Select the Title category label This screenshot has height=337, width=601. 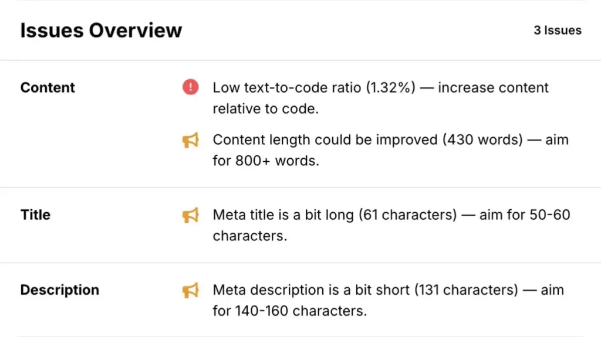pos(35,215)
